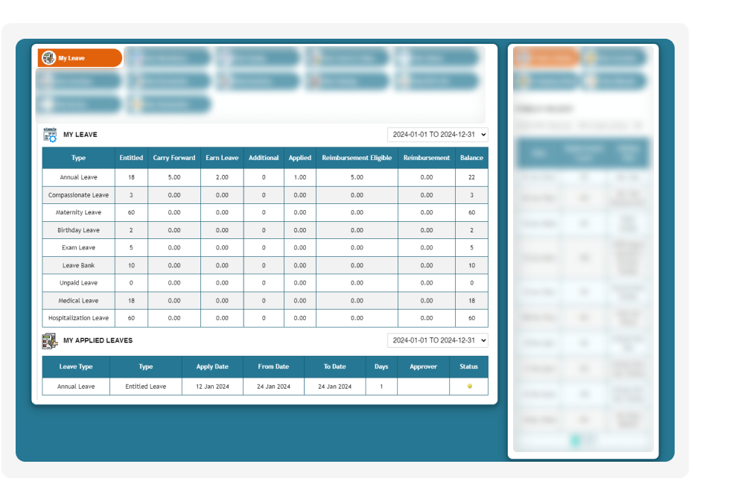Click the calendar gear icon beside MY LEAVE heading
The width and height of the screenshot is (732, 496).
pos(50,135)
